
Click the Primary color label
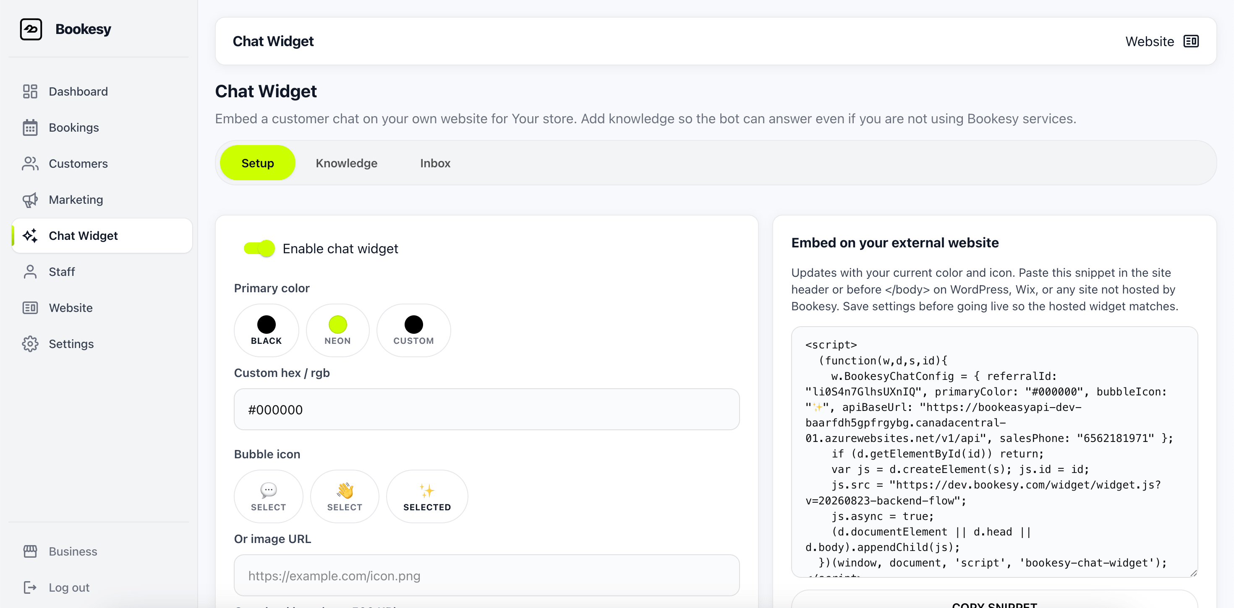pos(272,288)
